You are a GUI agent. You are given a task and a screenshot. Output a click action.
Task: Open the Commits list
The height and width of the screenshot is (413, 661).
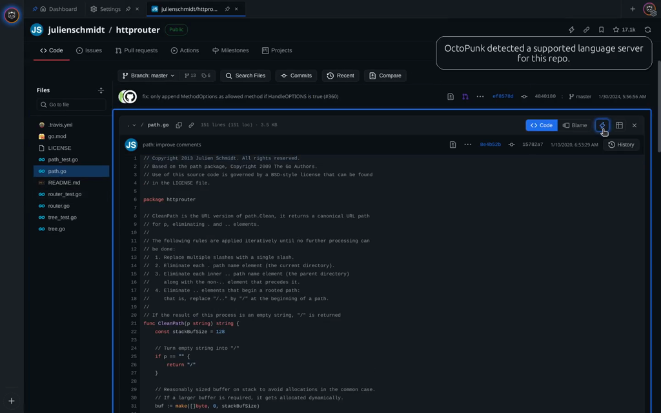click(296, 76)
